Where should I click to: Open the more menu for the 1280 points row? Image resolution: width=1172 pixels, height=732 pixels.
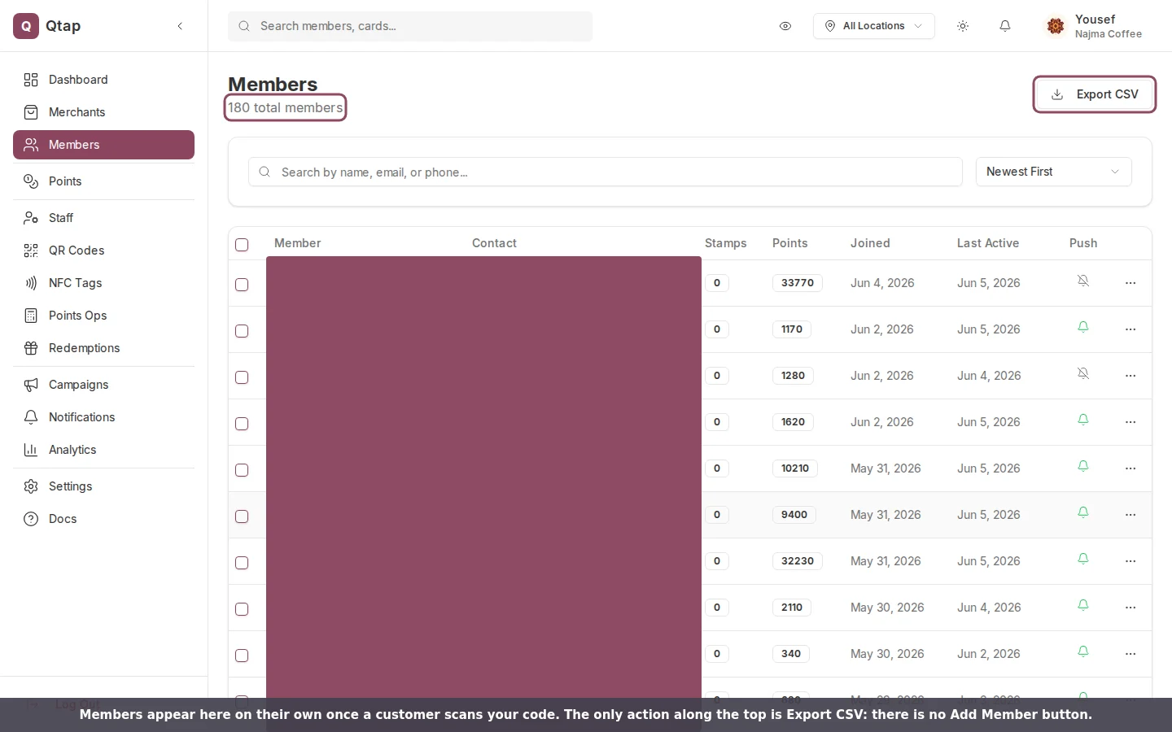(1130, 376)
